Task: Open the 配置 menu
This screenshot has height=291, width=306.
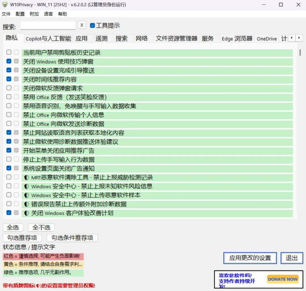Action: pos(20,14)
